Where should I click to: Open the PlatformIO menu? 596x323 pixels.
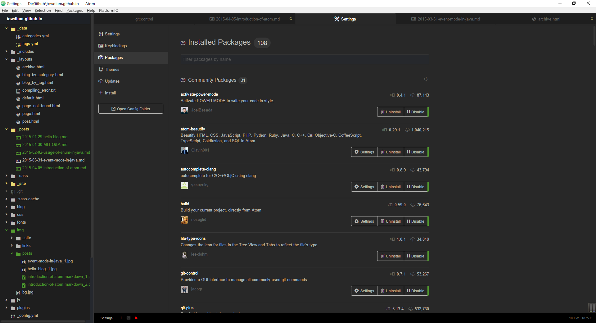pyautogui.click(x=109, y=10)
